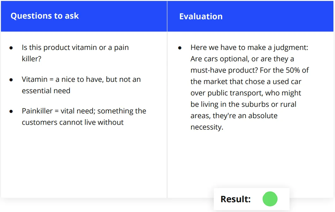Screen dimensions: 335x212
Task: Click the line 'must-have product? For the 50% of'
Action: click(249, 70)
